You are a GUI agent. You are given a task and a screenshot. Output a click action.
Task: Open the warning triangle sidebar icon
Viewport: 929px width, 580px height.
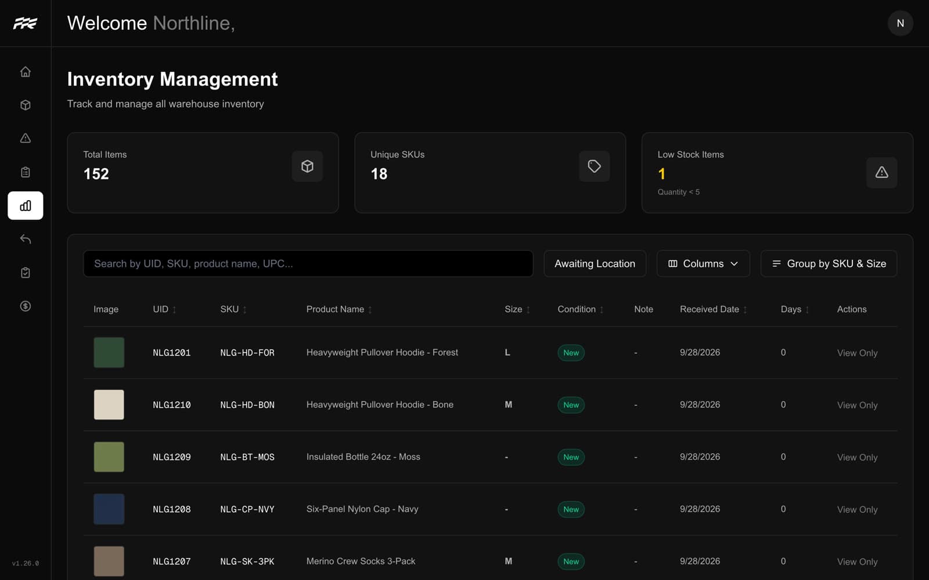26,138
